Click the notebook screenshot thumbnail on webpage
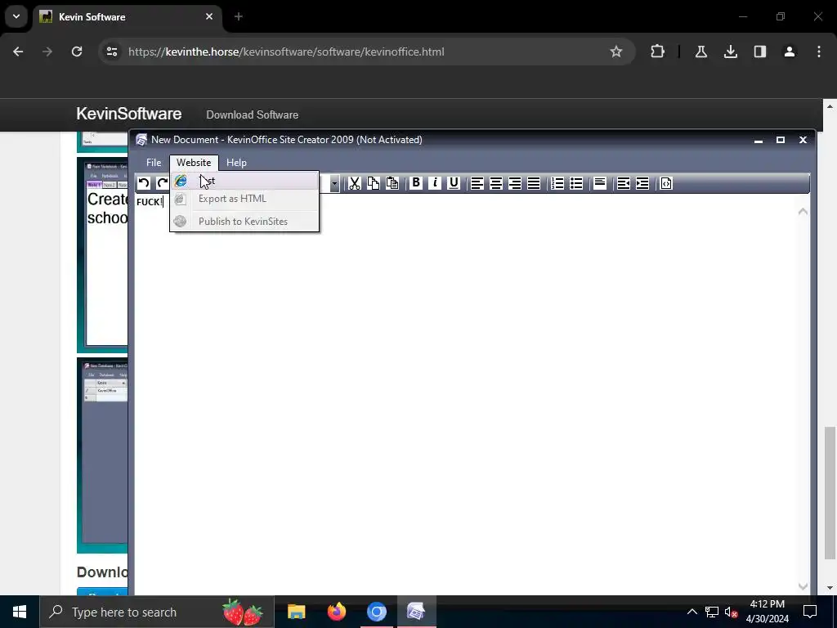This screenshot has width=837, height=628. [x=102, y=255]
